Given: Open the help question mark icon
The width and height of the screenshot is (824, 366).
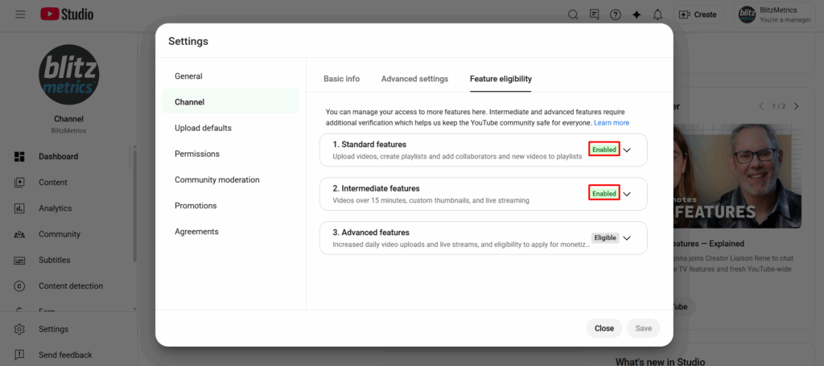Looking at the screenshot, I should point(616,14).
